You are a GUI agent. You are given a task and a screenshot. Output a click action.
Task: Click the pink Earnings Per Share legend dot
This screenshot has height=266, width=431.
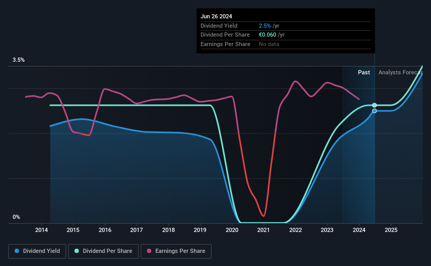[x=149, y=251]
